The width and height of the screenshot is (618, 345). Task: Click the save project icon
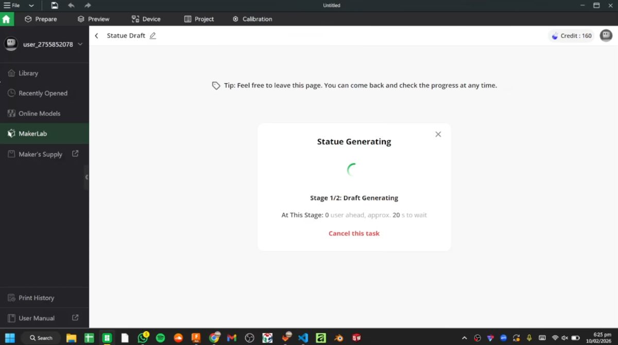[x=55, y=5]
